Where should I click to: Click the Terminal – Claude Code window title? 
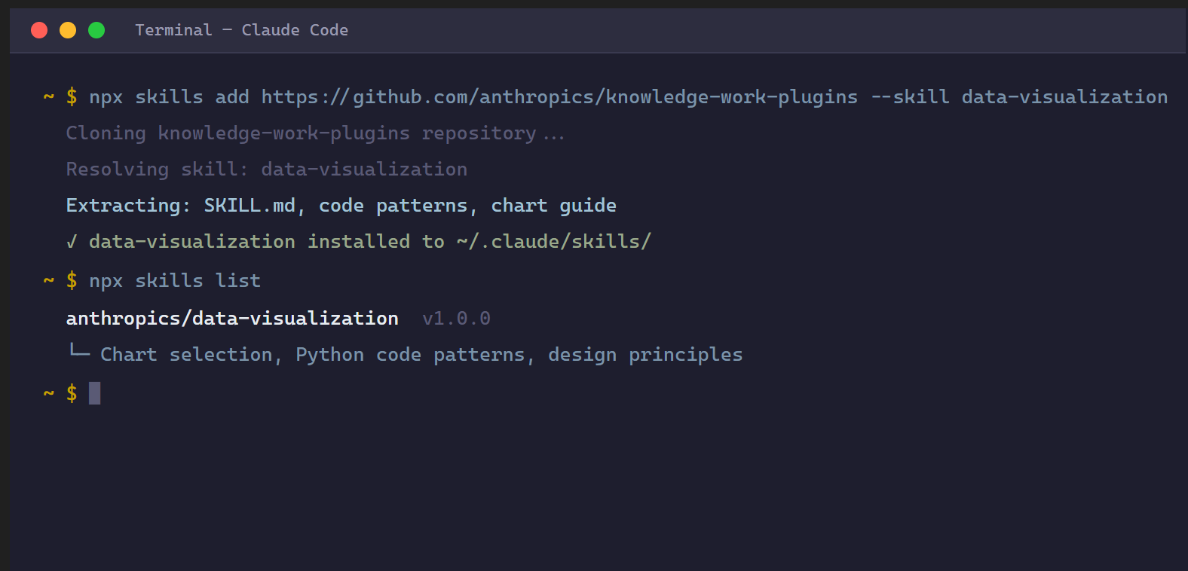242,30
